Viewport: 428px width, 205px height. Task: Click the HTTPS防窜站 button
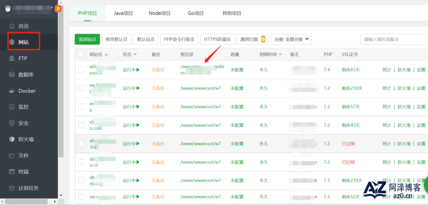pos(217,39)
